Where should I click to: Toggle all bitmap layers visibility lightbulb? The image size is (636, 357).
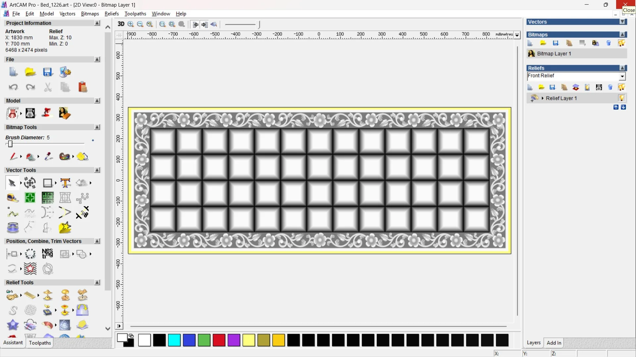[x=621, y=43]
